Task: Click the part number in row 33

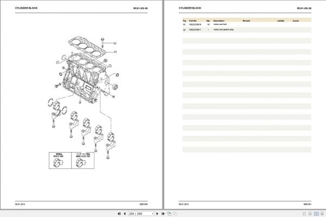Action: 195,30
